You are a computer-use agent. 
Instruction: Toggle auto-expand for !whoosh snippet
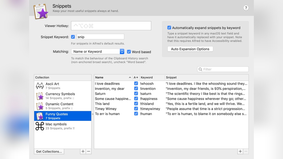(x=136, y=83)
